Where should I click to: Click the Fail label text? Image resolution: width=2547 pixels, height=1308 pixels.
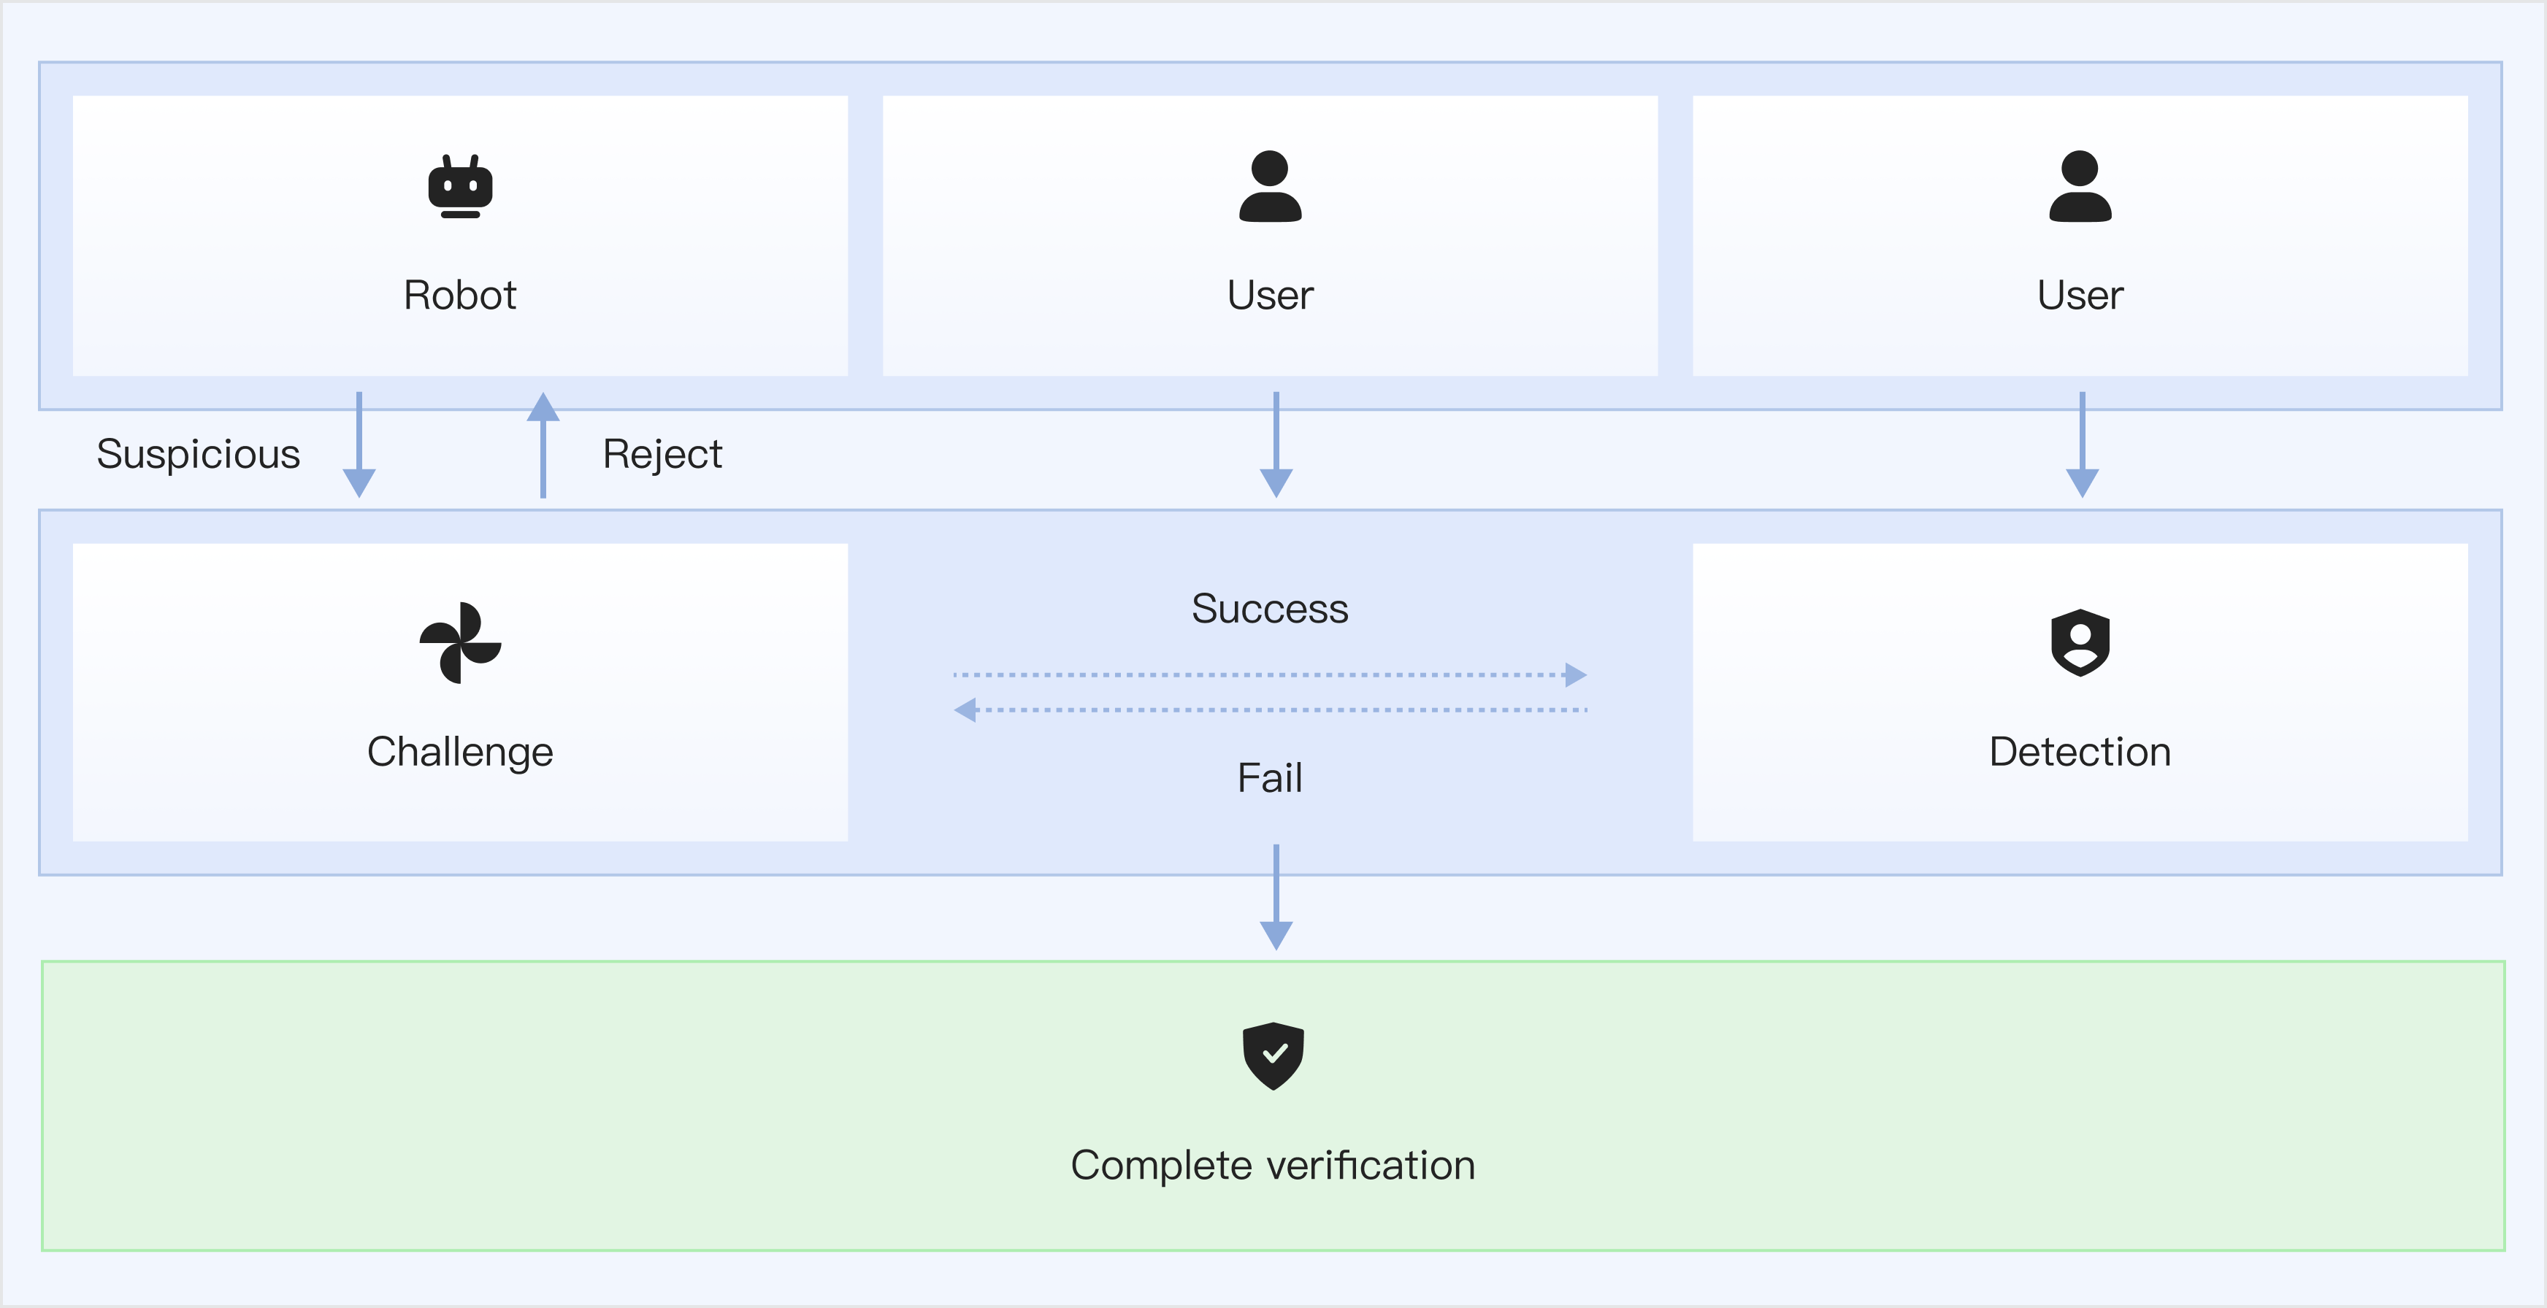[x=1270, y=778]
